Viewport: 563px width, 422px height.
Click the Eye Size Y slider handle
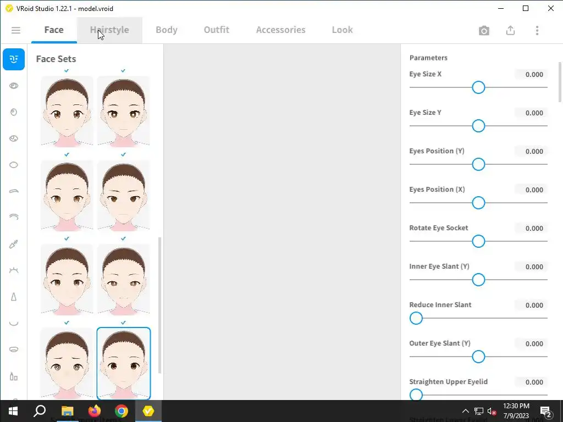[x=478, y=126]
